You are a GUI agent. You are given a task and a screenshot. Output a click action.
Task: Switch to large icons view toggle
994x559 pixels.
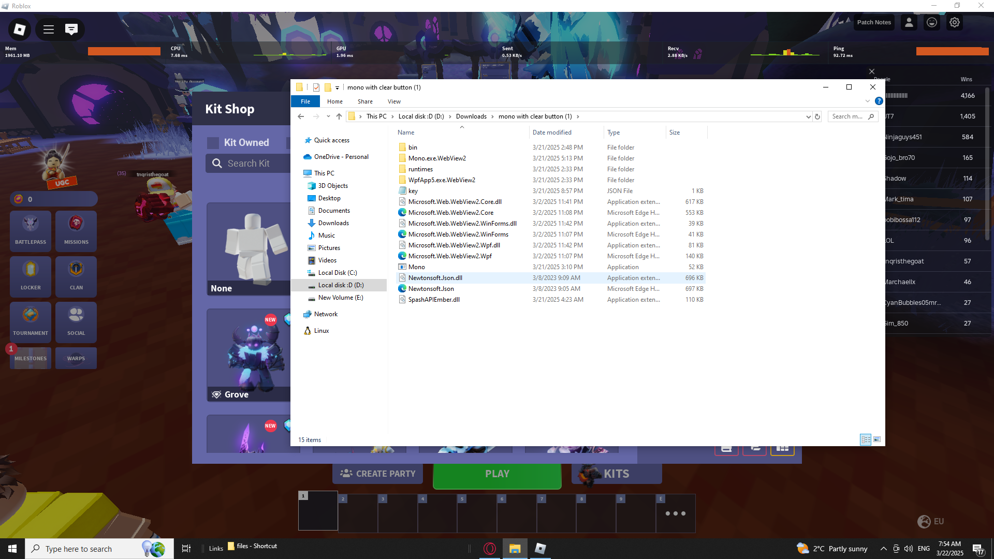point(877,439)
